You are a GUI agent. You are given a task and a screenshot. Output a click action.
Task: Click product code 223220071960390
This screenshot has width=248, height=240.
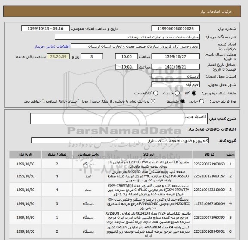[x=209, y=218]
